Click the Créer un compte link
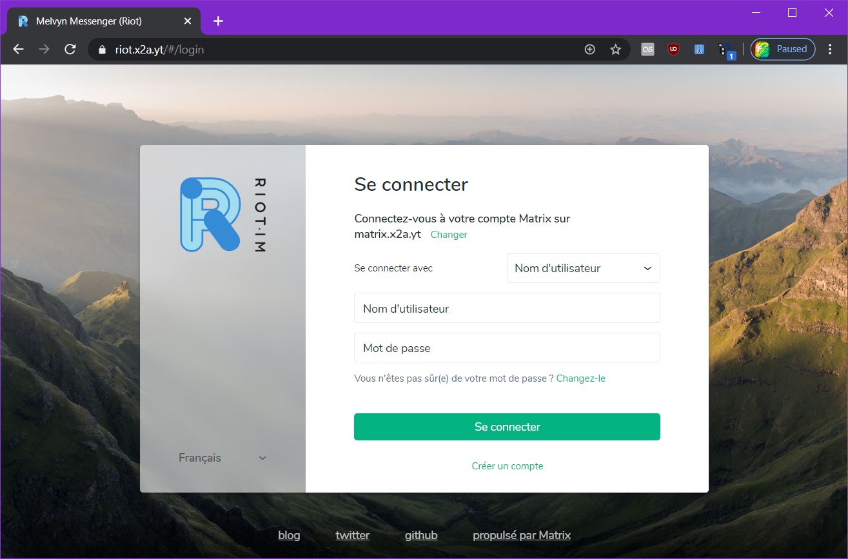 pyautogui.click(x=507, y=466)
